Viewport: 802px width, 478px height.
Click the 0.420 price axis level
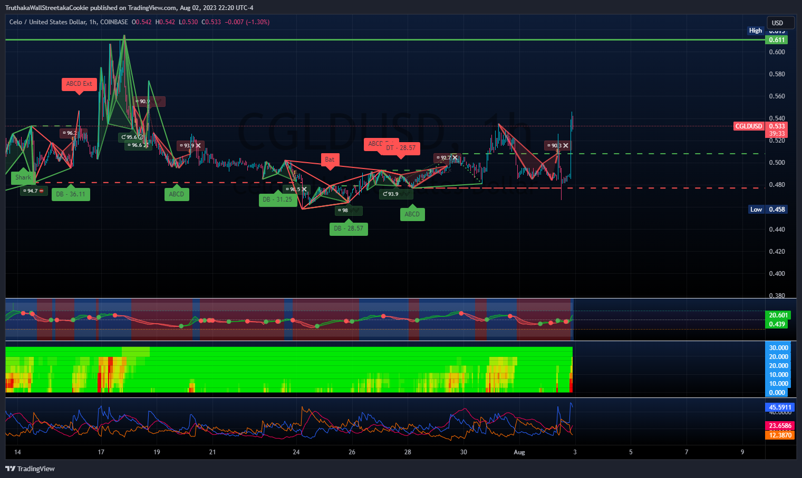coord(777,252)
